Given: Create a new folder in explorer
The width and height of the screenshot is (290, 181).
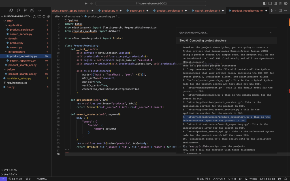Looking at the screenshot, I should (x=39, y=16).
